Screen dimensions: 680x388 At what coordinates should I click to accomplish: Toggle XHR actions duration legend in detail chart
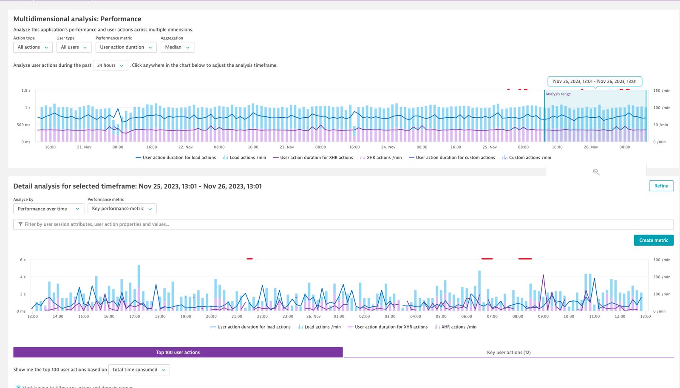coord(388,327)
